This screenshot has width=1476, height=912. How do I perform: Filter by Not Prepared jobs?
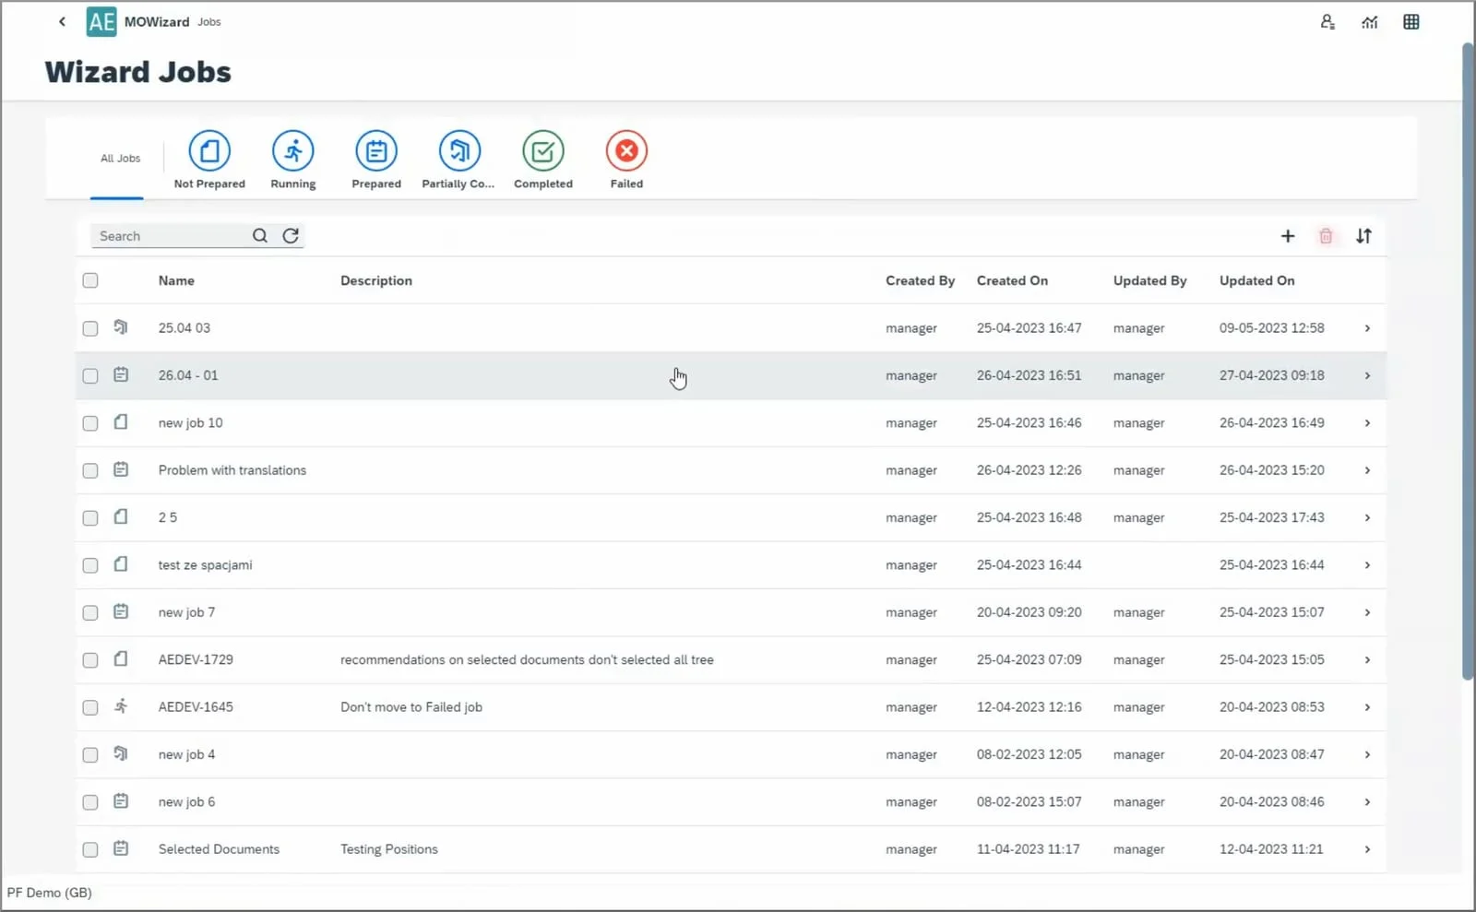click(x=209, y=160)
